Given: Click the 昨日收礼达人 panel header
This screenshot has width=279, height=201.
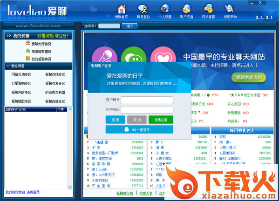Looking at the screenshot, I should pyautogui.click(x=242, y=130).
